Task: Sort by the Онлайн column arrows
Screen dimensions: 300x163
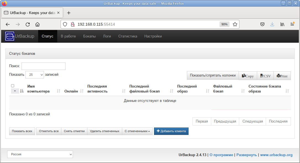Action: [x=82, y=91]
